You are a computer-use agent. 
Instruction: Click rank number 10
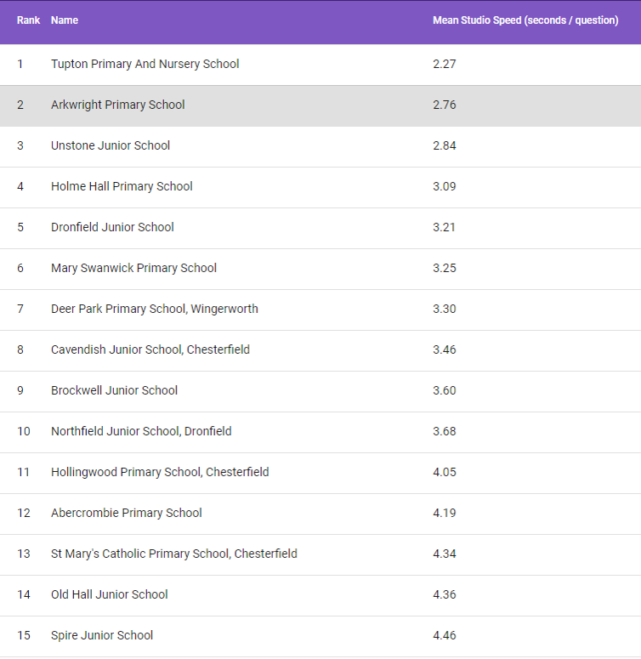click(x=24, y=431)
